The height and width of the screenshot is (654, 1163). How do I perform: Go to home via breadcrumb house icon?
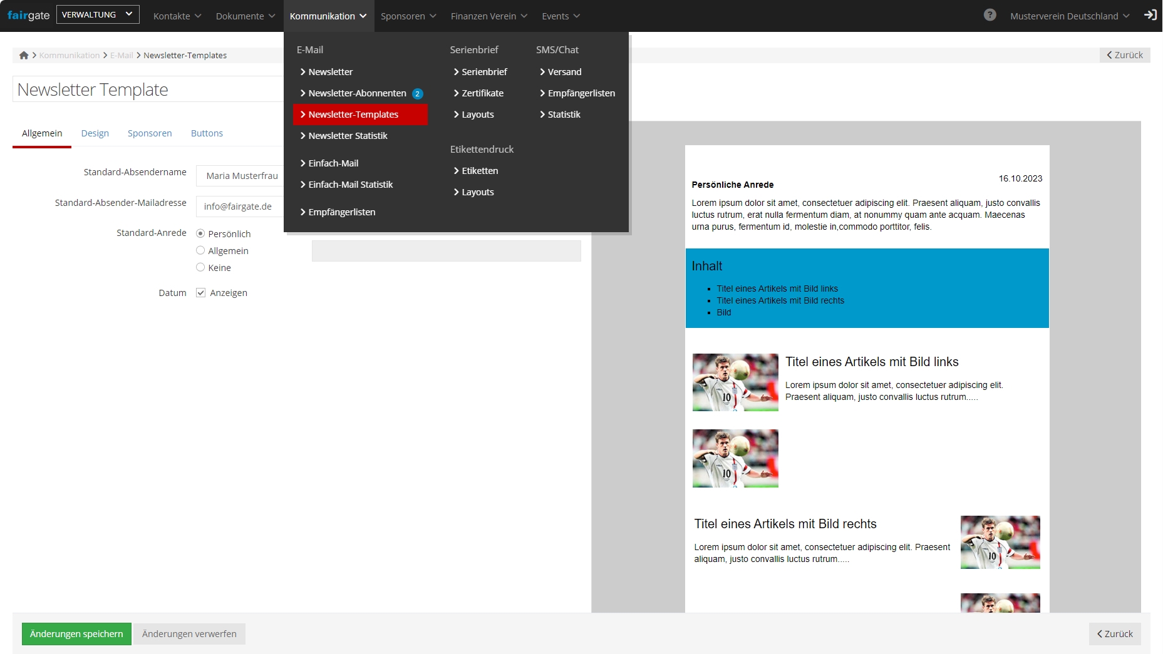pos(24,55)
